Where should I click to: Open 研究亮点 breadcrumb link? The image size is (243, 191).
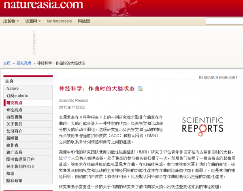24,63
